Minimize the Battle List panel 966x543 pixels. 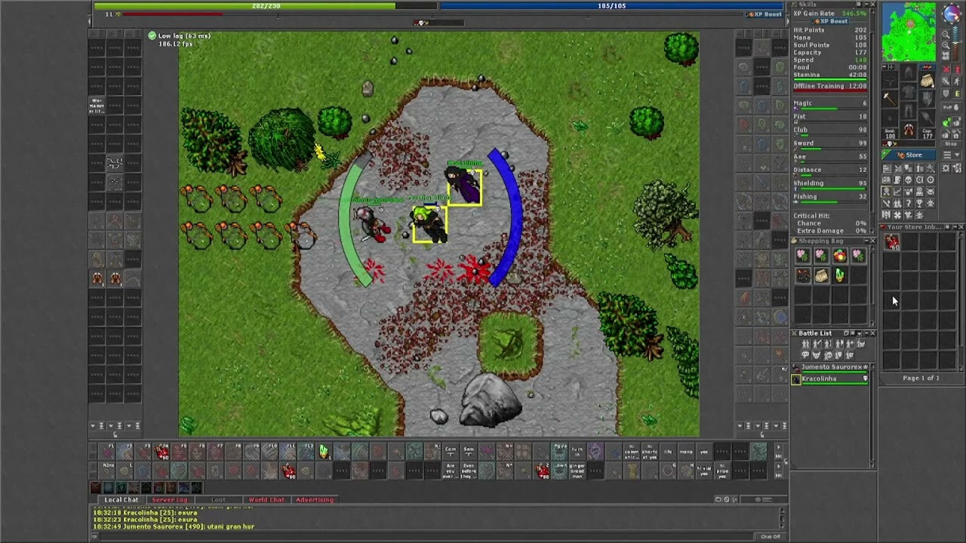[866, 333]
